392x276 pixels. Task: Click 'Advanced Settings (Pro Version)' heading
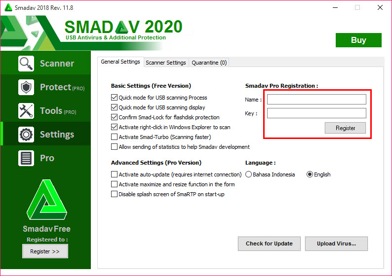156,163
